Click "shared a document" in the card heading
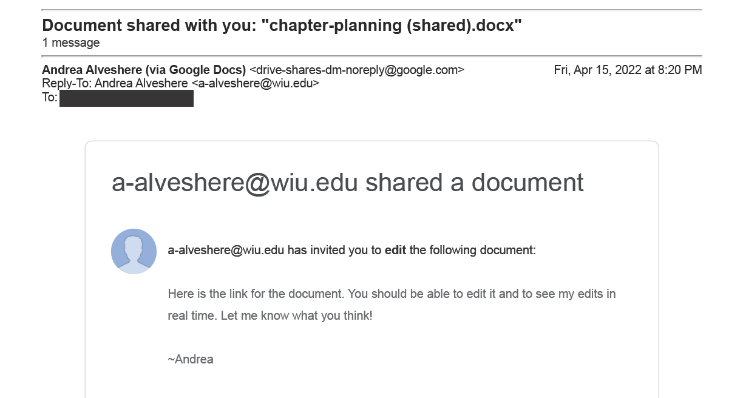 tap(475, 183)
